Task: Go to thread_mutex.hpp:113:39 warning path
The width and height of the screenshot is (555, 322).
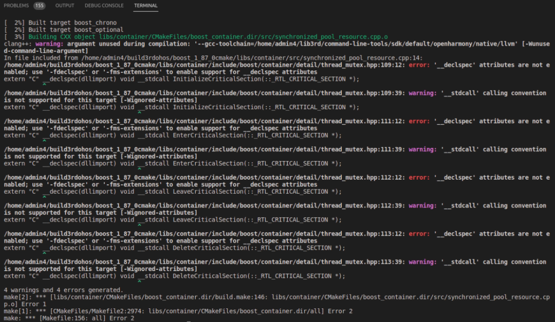Action: click(x=204, y=262)
